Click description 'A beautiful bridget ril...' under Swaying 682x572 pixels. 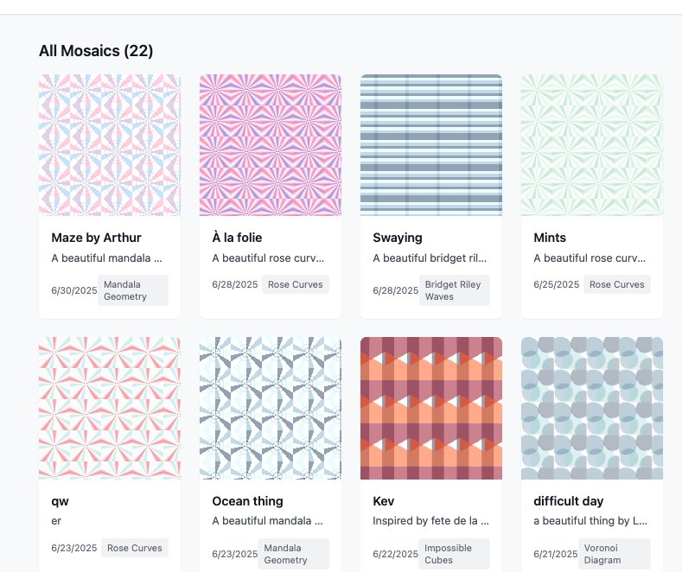[430, 258]
